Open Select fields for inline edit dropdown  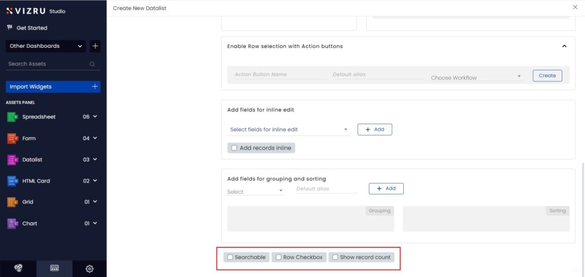point(289,130)
